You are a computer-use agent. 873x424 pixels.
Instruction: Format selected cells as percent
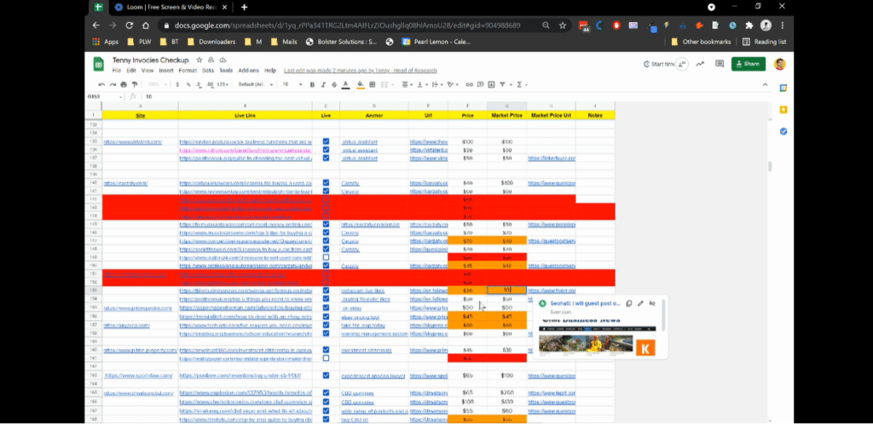pyautogui.click(x=188, y=84)
